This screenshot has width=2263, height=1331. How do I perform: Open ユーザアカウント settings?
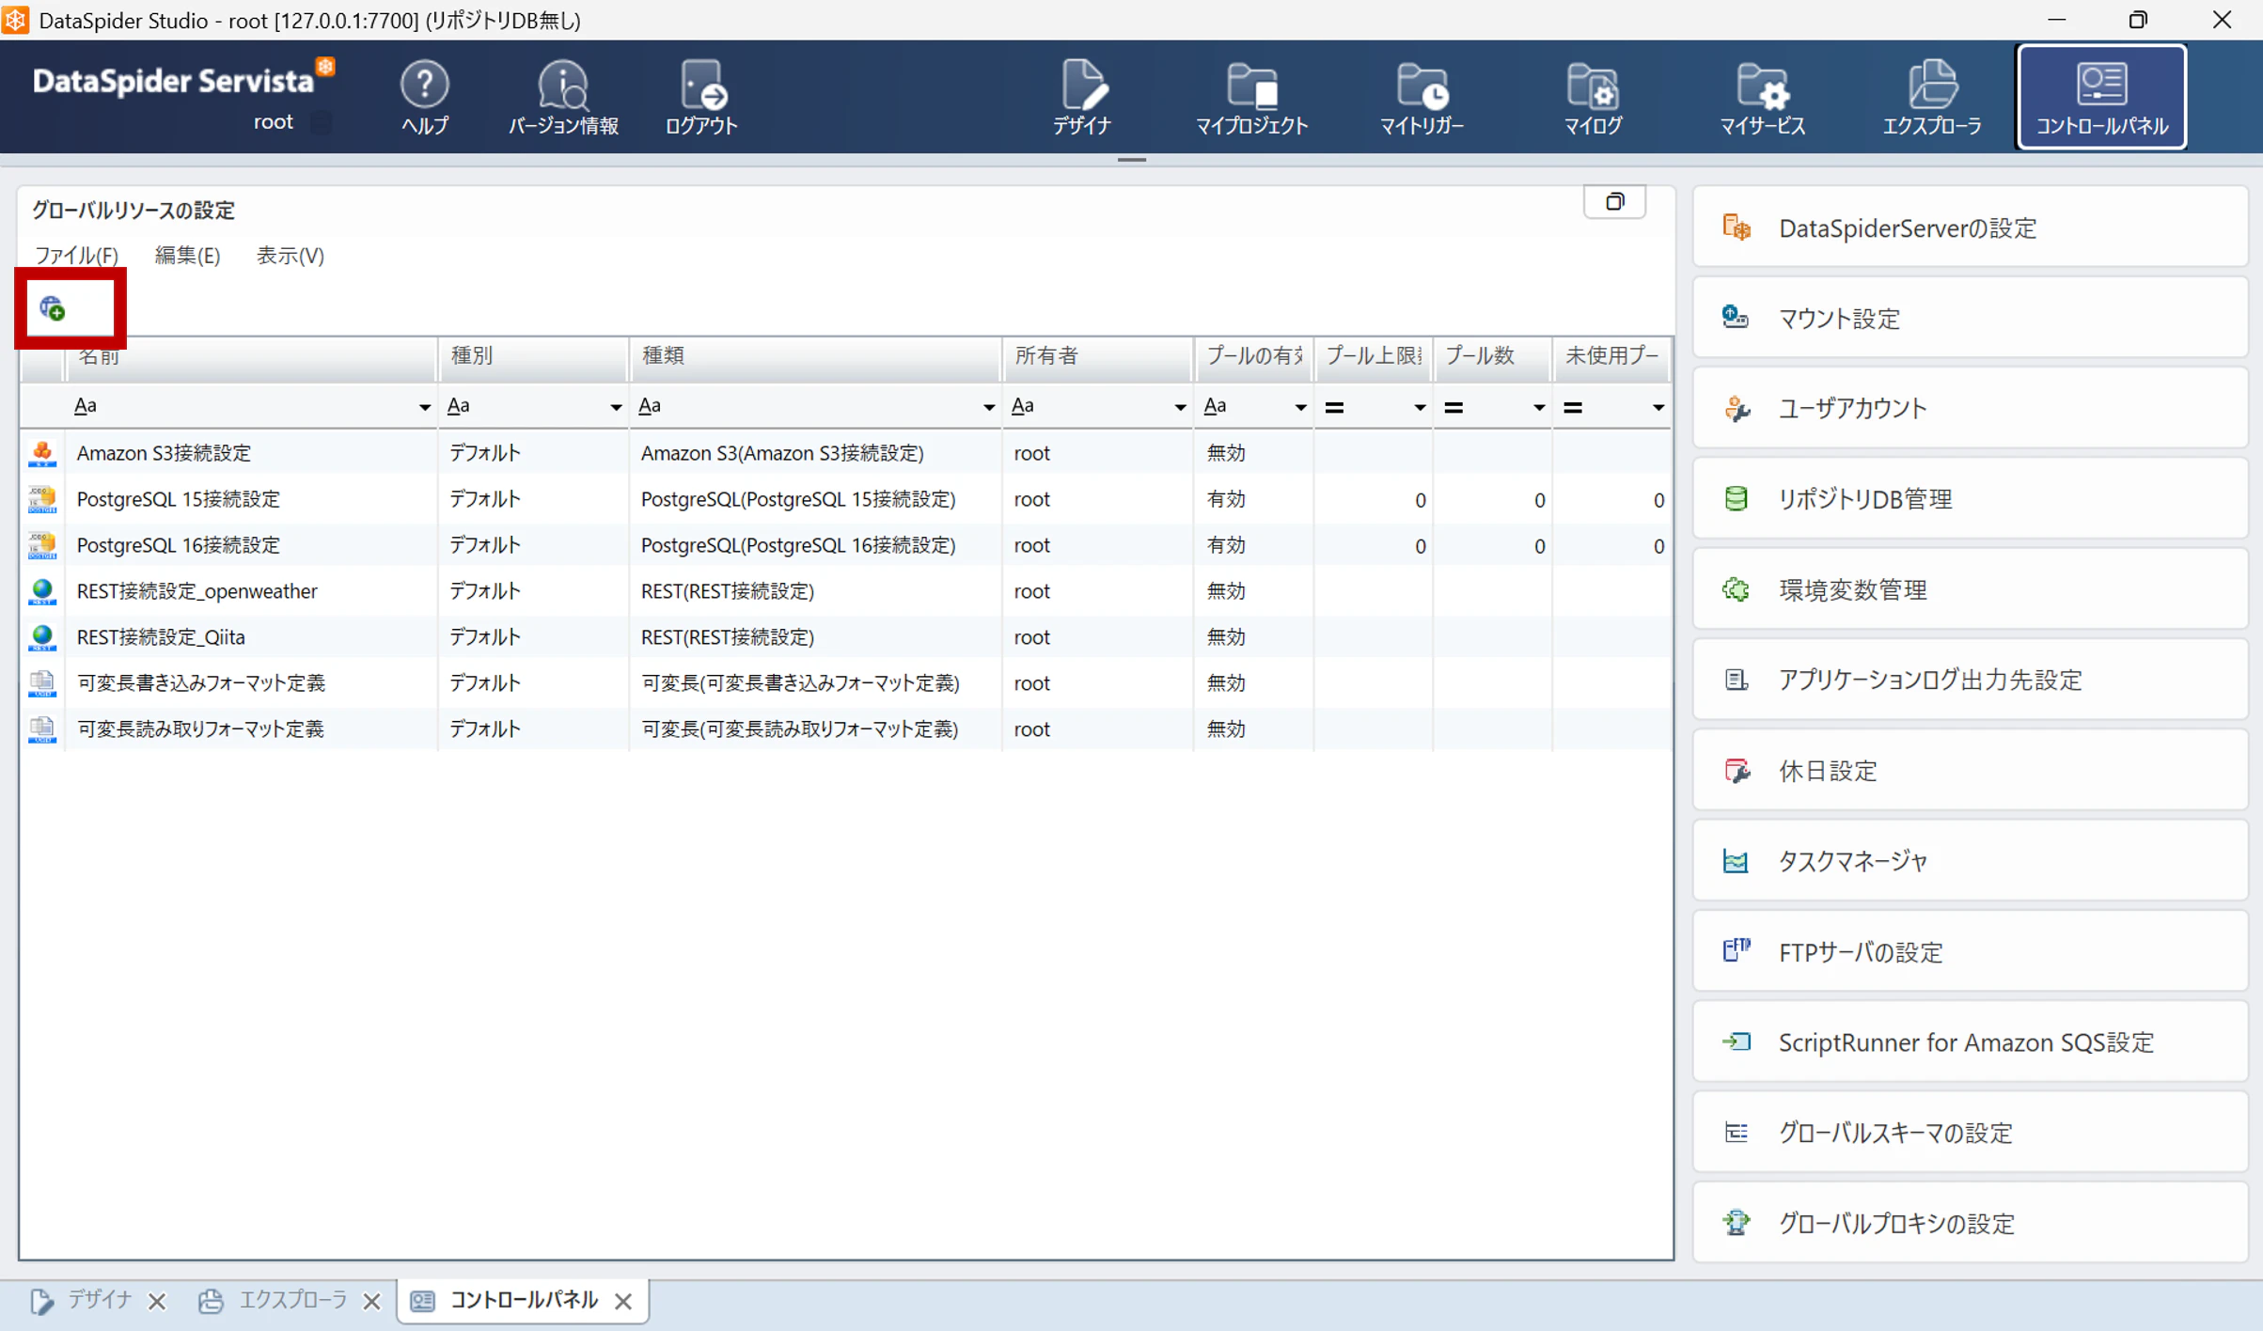click(x=1970, y=408)
